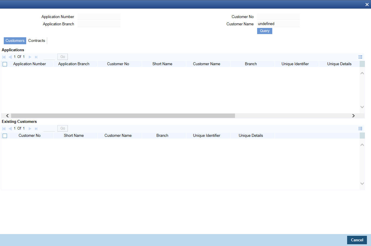Click page number input in Applications grid
Screen dimensions: 371x246
click(49, 57)
